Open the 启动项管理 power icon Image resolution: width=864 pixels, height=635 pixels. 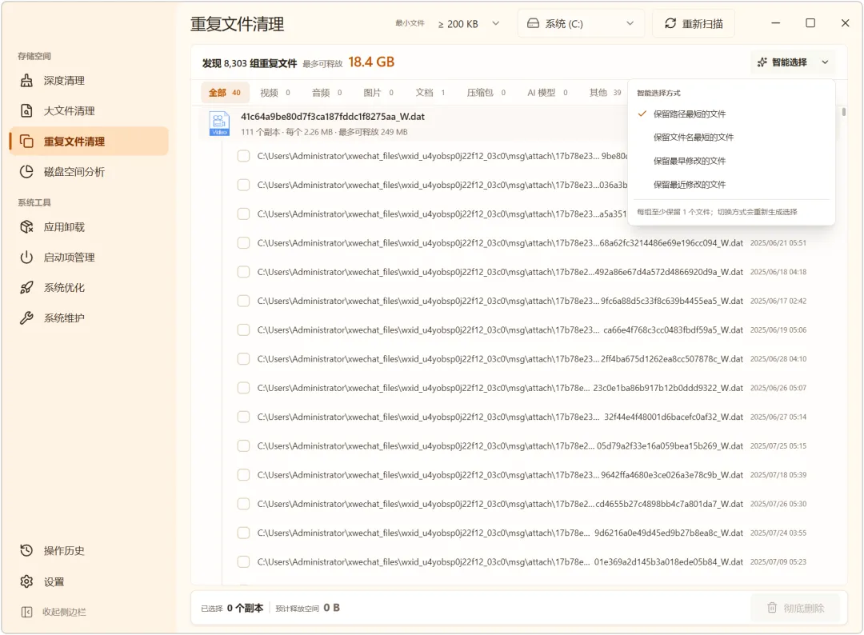tap(26, 258)
